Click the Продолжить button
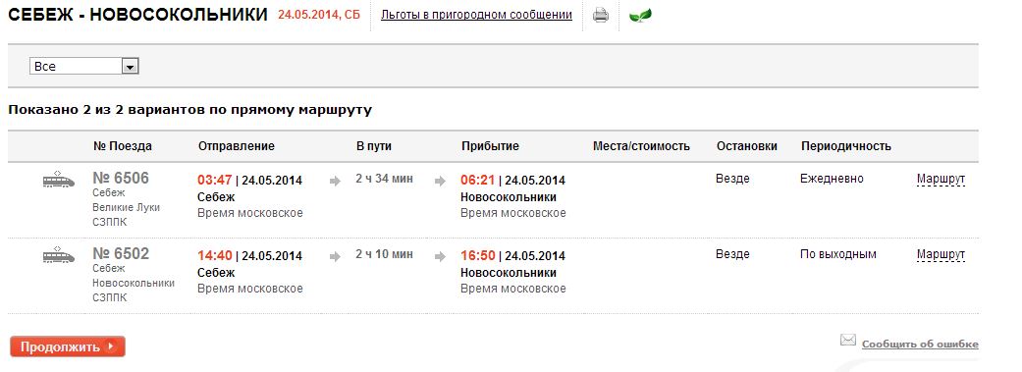 pyautogui.click(x=68, y=346)
